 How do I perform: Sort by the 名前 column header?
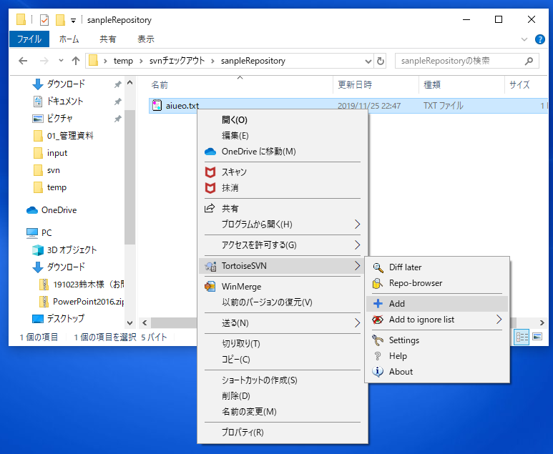[x=160, y=85]
